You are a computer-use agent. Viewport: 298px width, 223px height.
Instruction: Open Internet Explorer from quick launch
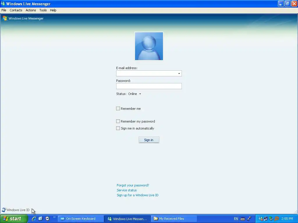click(34, 219)
